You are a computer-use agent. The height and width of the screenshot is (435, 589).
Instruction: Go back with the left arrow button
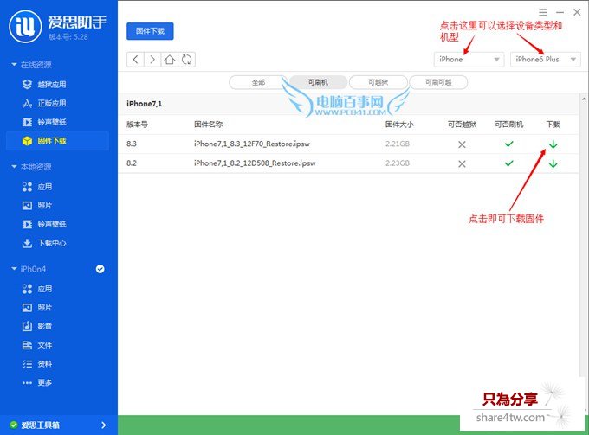coord(136,60)
